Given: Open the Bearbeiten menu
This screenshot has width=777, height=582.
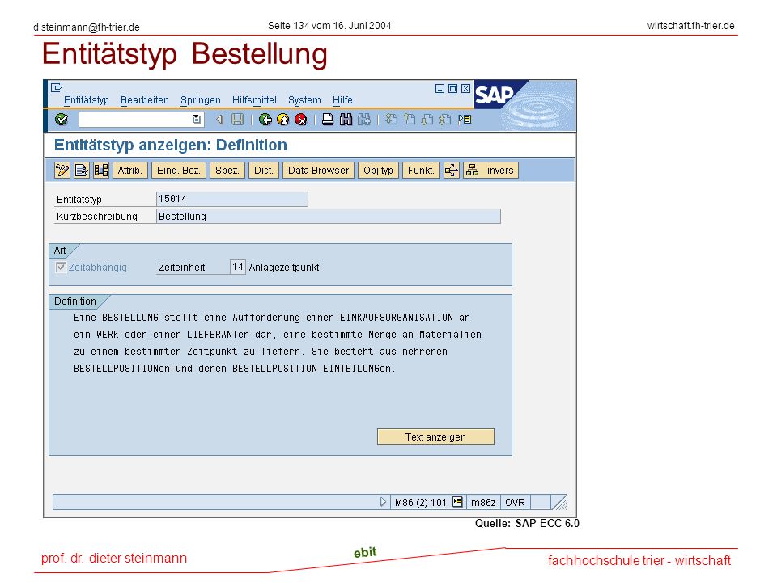Looking at the screenshot, I should (145, 100).
